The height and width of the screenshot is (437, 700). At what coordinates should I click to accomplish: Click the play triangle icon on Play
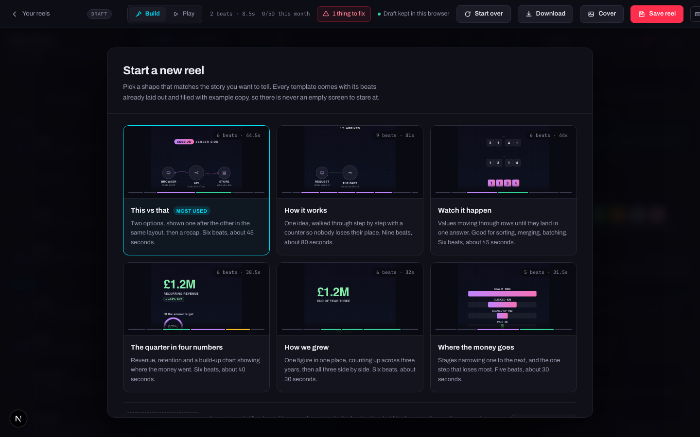(176, 14)
